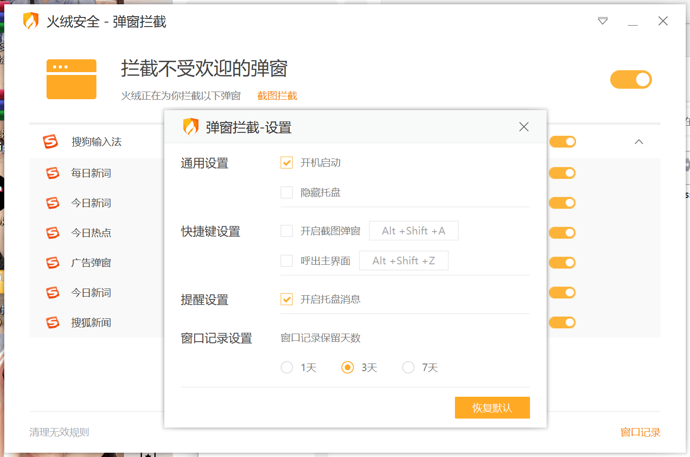The image size is (690, 457).
Task: Collapse the 搜狗输入法 group with chevron
Action: 639,141
